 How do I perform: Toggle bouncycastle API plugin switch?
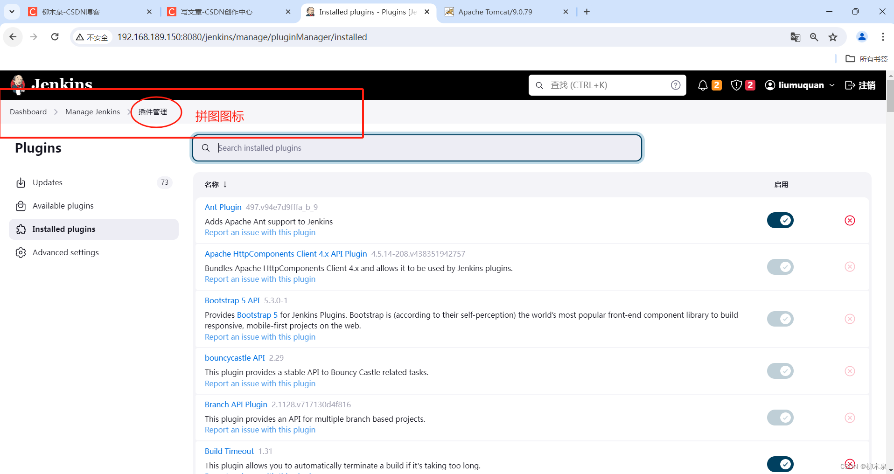click(x=780, y=371)
